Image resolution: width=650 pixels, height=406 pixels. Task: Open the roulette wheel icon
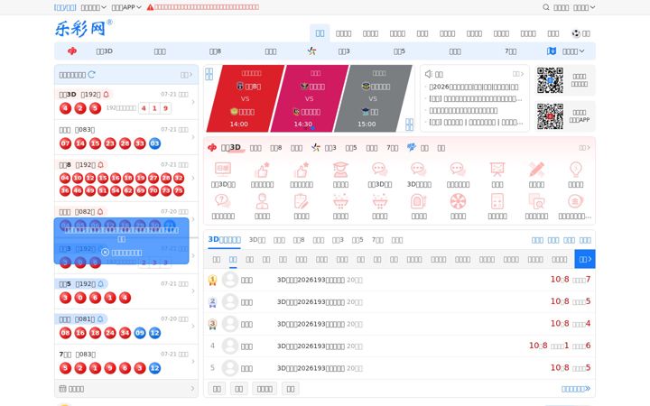458,201
